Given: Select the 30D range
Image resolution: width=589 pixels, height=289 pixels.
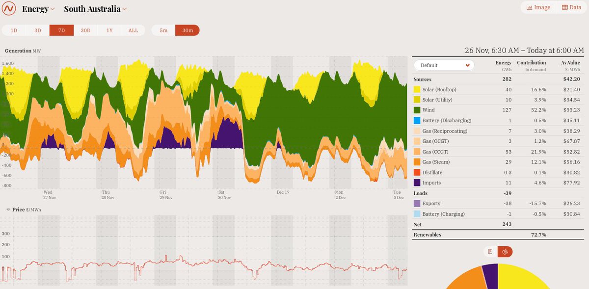Looking at the screenshot, I should pos(85,30).
